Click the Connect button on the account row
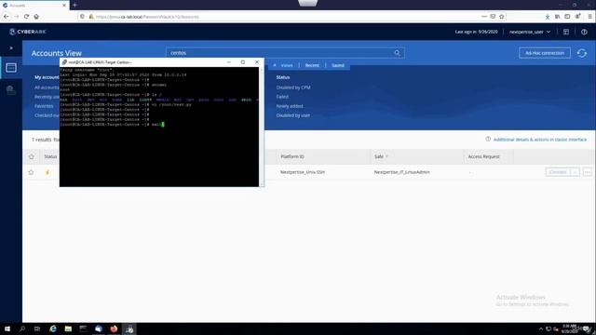This screenshot has width=596, height=335. pyautogui.click(x=558, y=172)
